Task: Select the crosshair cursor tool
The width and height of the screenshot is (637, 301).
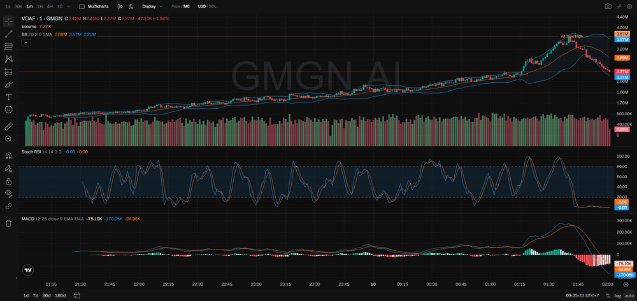Action: (8, 21)
